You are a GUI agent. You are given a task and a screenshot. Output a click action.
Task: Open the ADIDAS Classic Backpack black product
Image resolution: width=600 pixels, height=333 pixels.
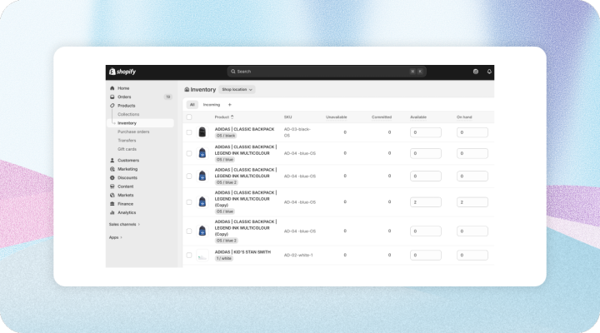click(244, 129)
